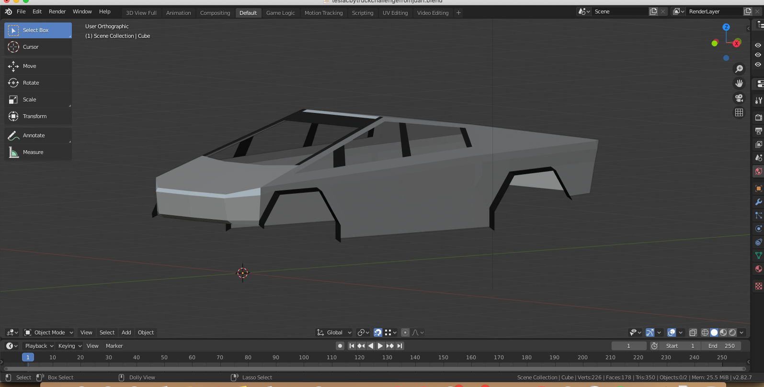Click the frame 1 playhead marker
This screenshot has width=764, height=387.
(28, 357)
